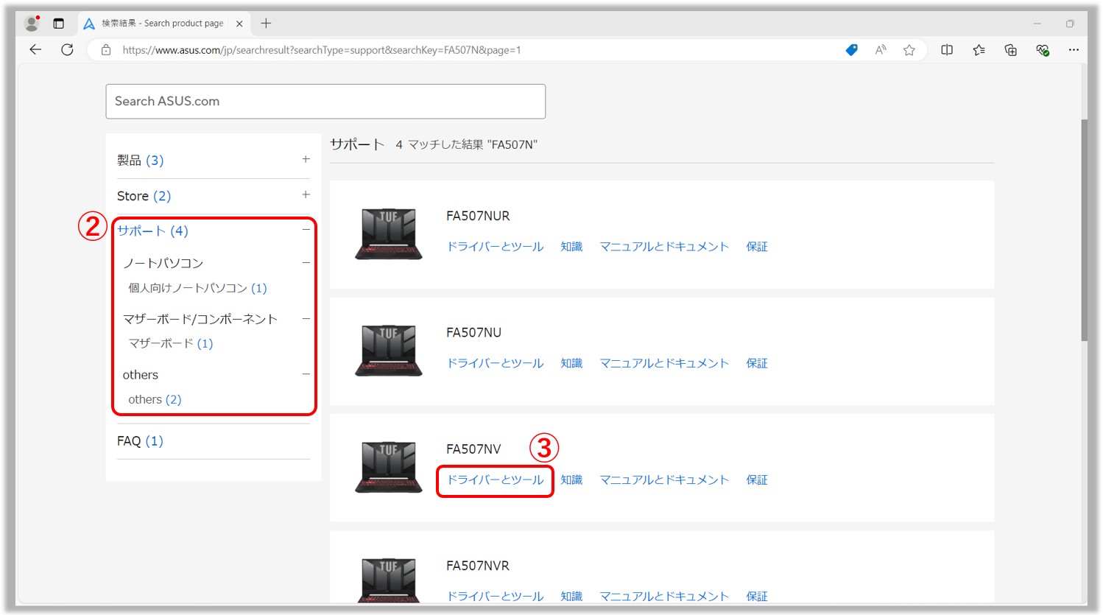
Task: Select the Store (2) category
Action: pos(144,196)
